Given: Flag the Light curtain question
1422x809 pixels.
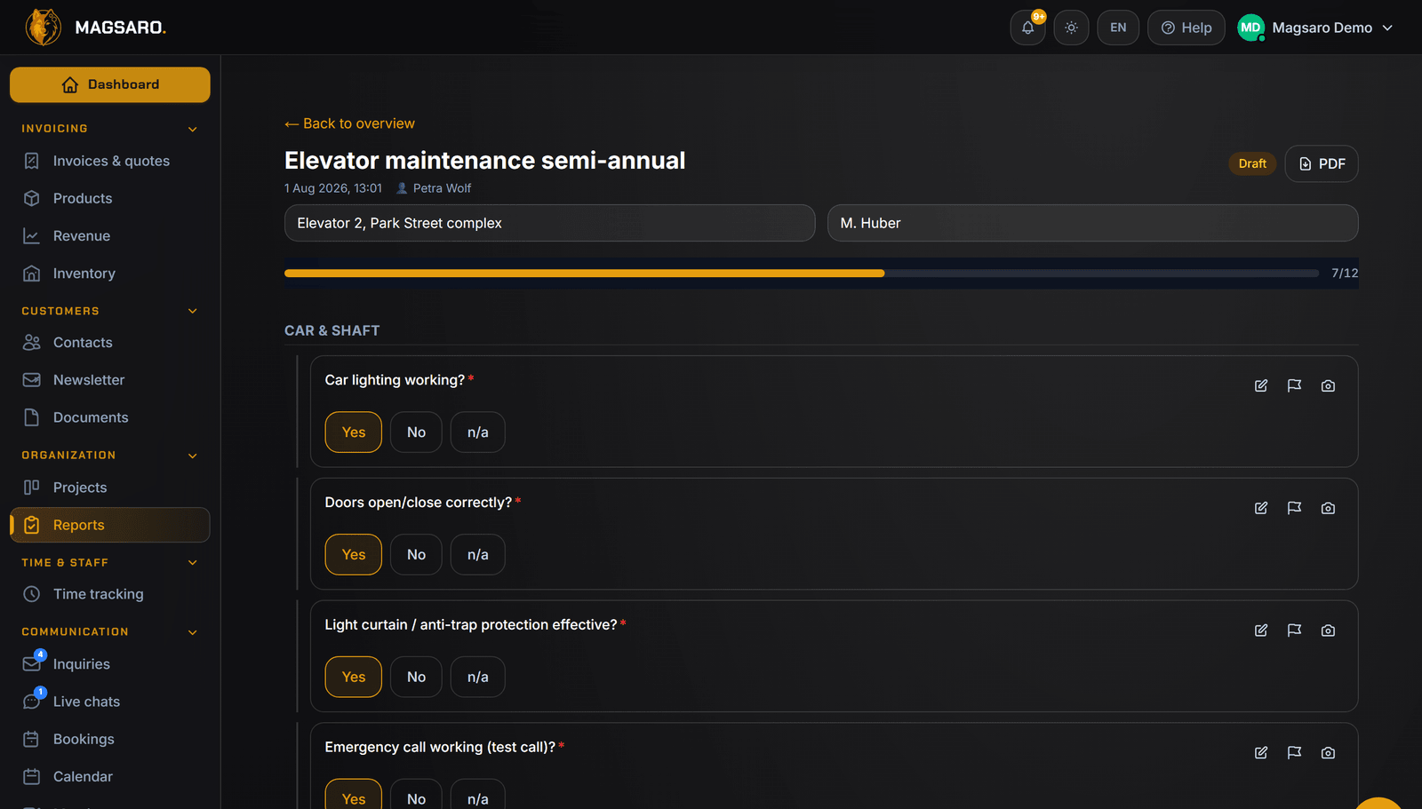Looking at the screenshot, I should (x=1294, y=631).
